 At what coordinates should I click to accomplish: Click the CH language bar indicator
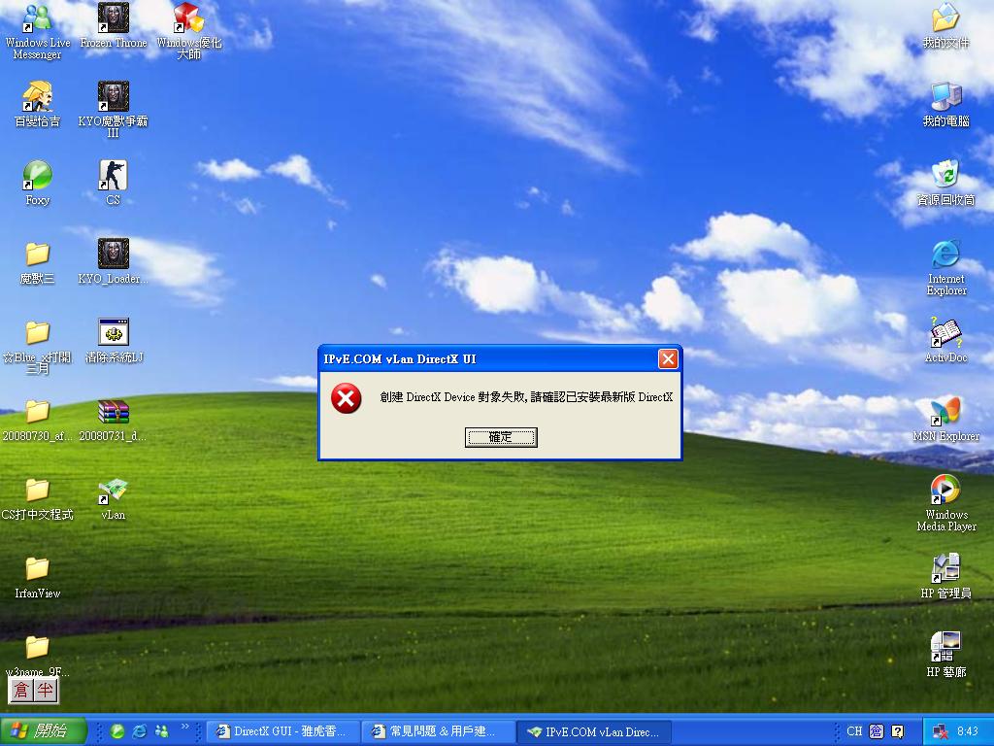tap(854, 731)
